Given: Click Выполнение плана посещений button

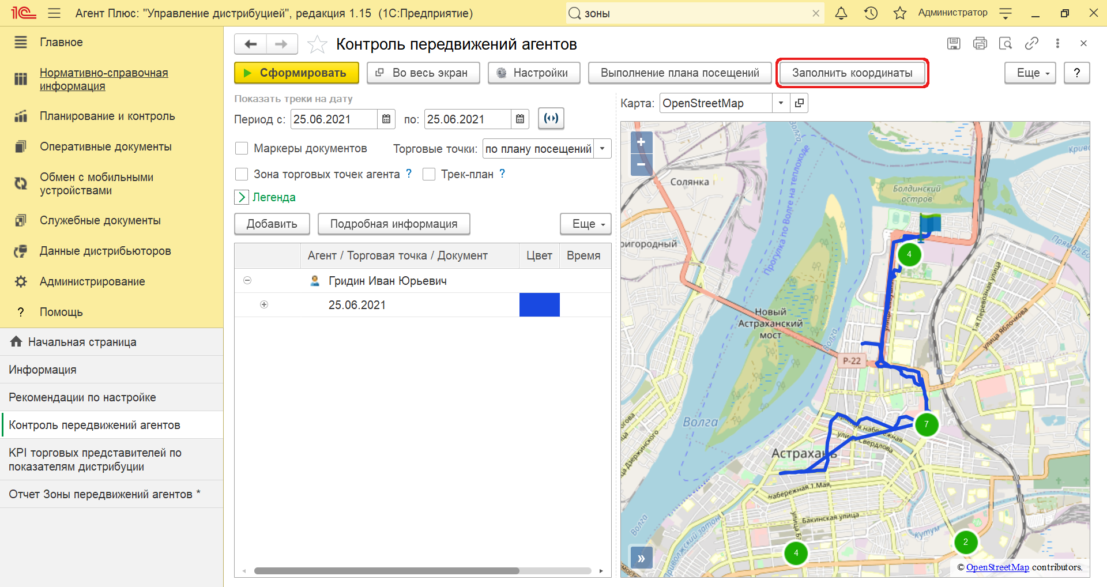Looking at the screenshot, I should click(x=680, y=73).
